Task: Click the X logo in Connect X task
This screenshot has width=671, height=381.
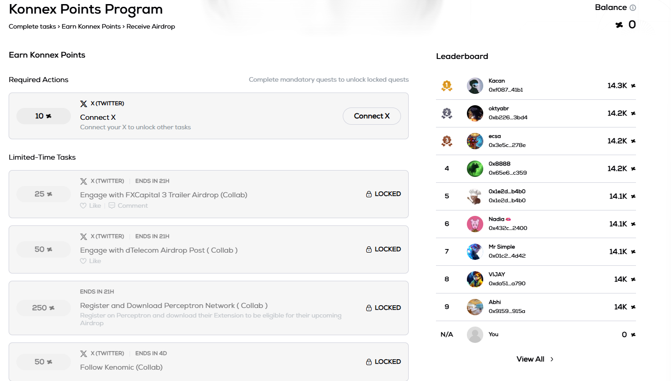Action: tap(84, 104)
